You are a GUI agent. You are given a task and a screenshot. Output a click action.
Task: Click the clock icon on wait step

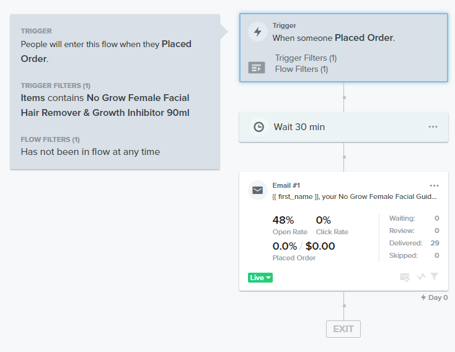pyautogui.click(x=259, y=127)
